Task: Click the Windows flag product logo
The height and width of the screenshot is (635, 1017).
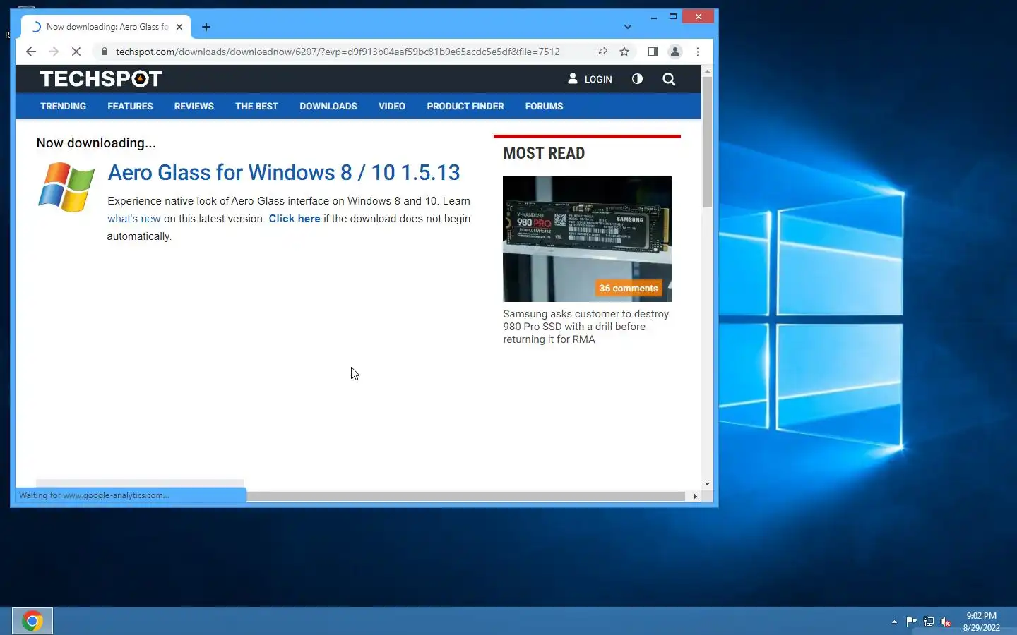Action: pyautogui.click(x=66, y=187)
